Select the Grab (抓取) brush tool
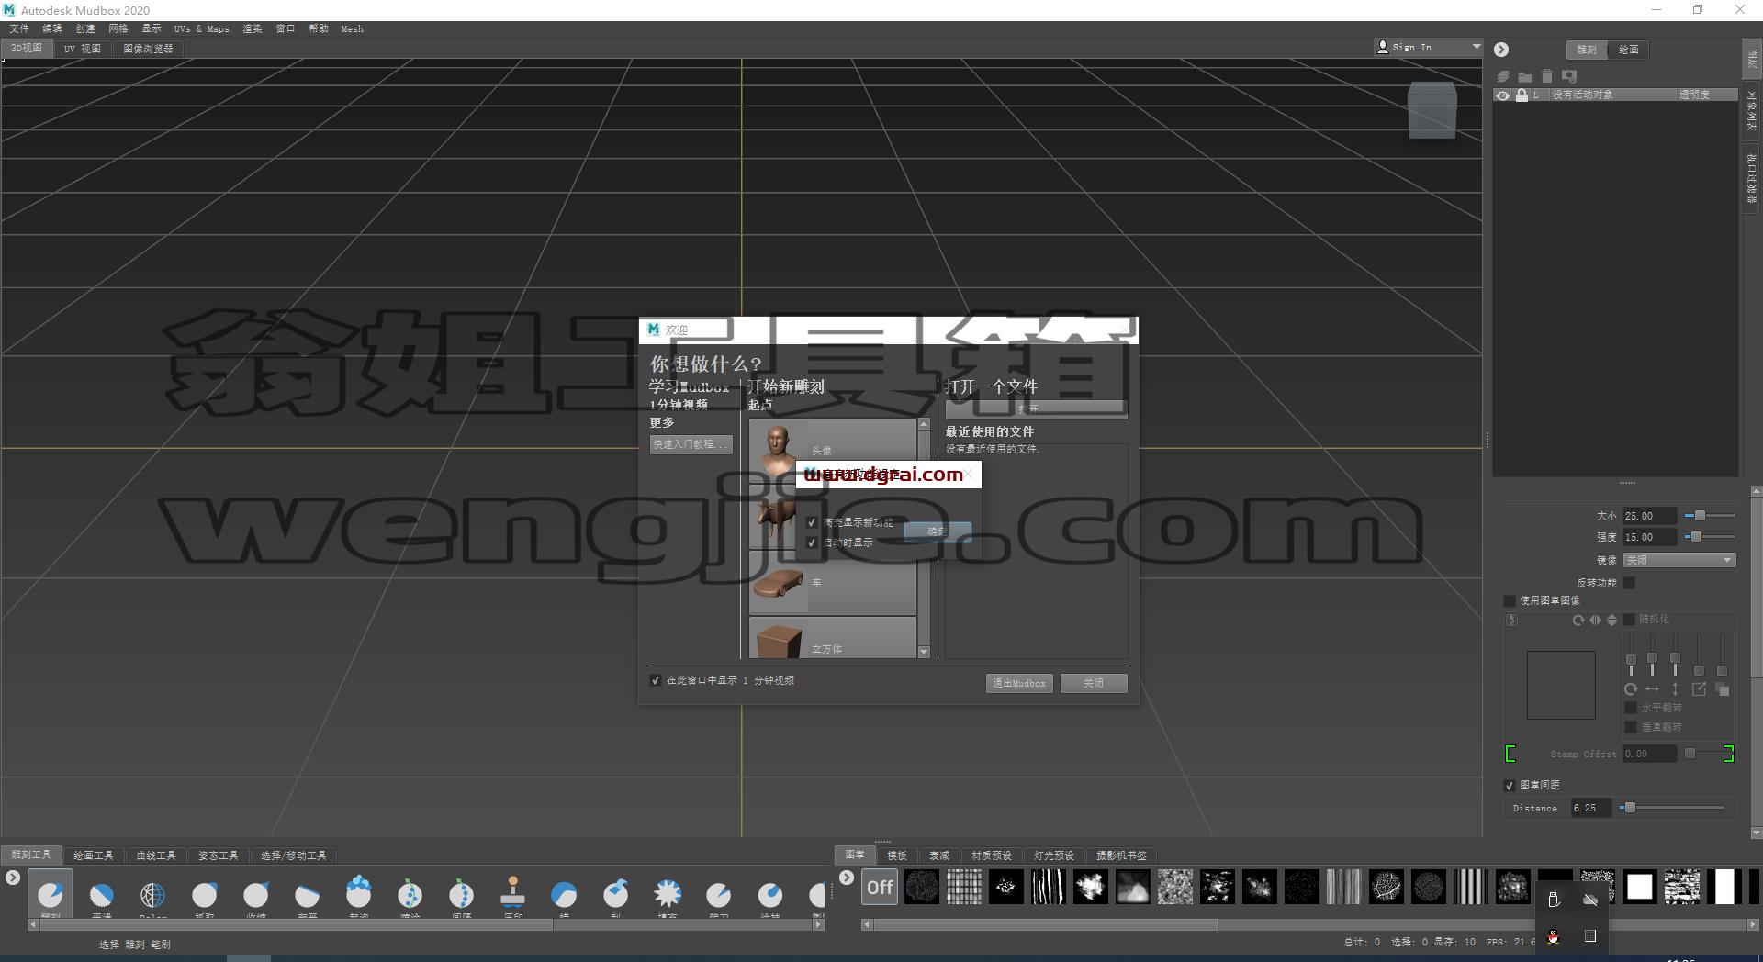The width and height of the screenshot is (1763, 962). pyautogui.click(x=205, y=894)
